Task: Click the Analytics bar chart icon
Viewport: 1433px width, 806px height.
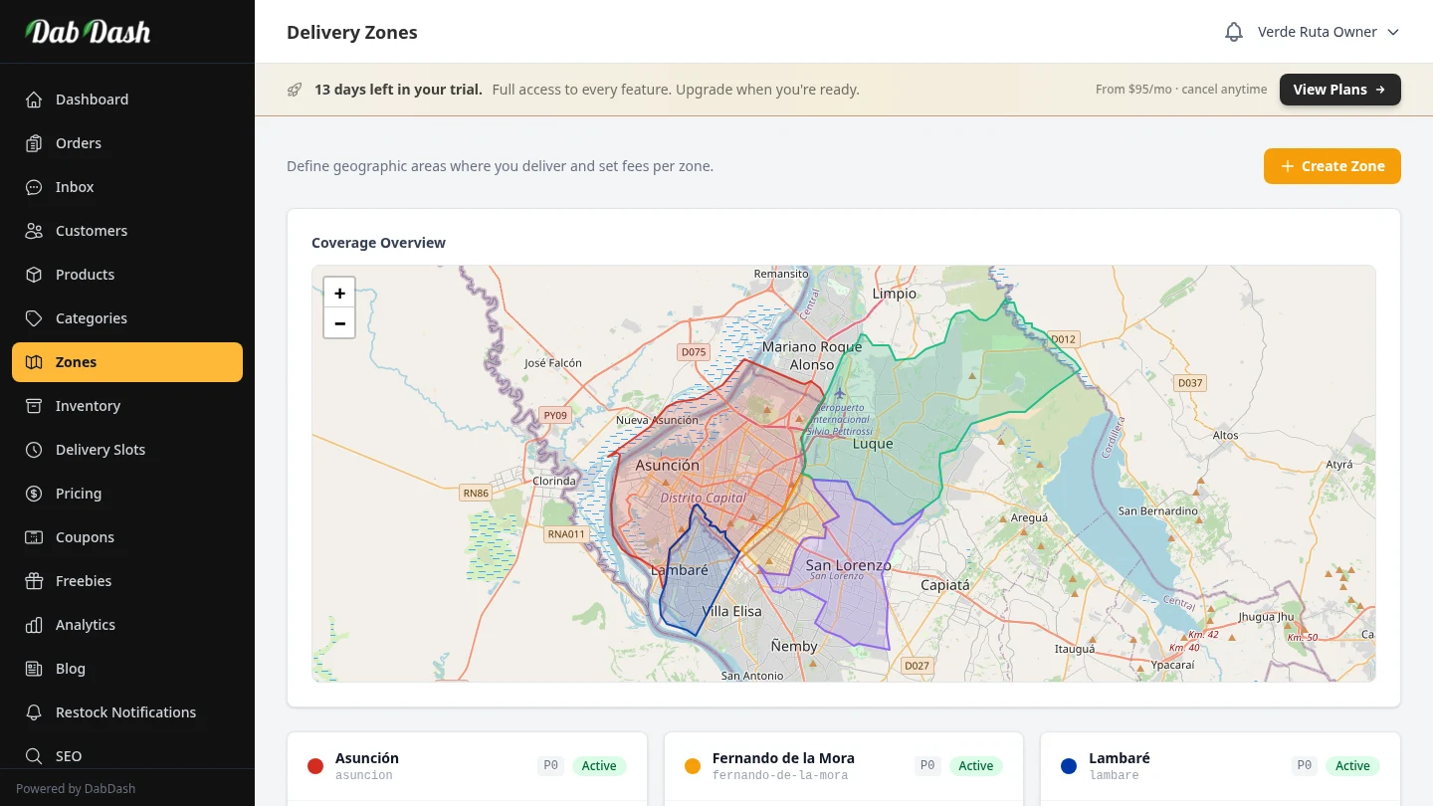Action: (x=34, y=625)
